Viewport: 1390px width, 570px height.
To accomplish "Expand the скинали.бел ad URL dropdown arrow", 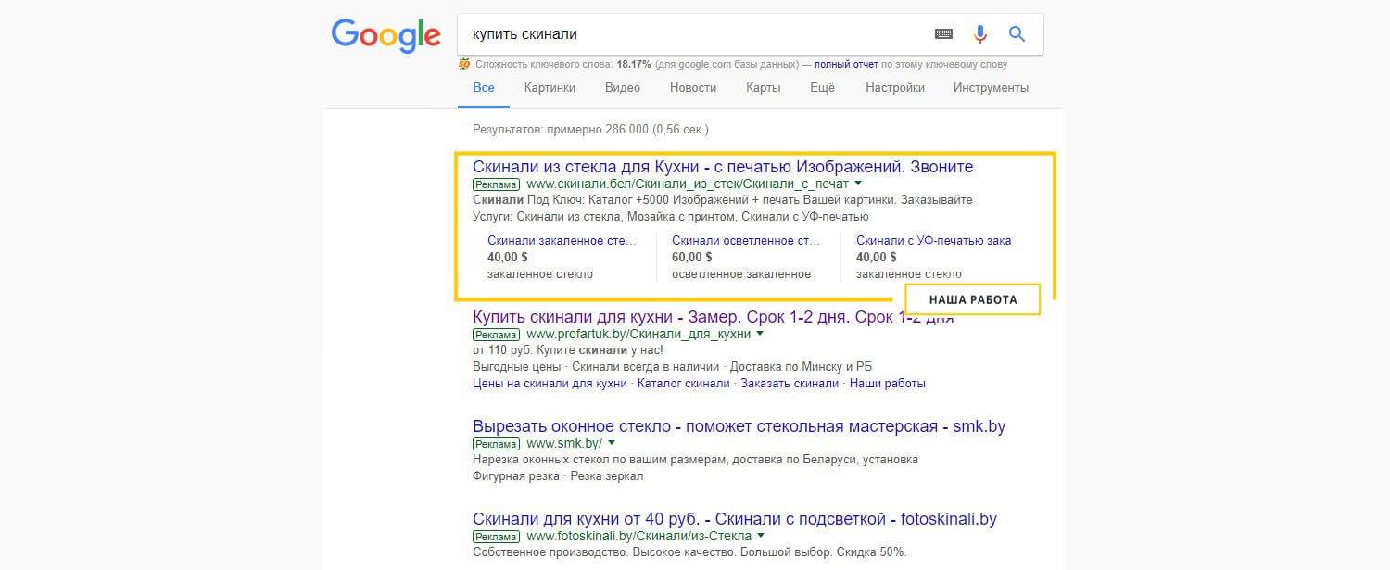I will click(x=858, y=184).
